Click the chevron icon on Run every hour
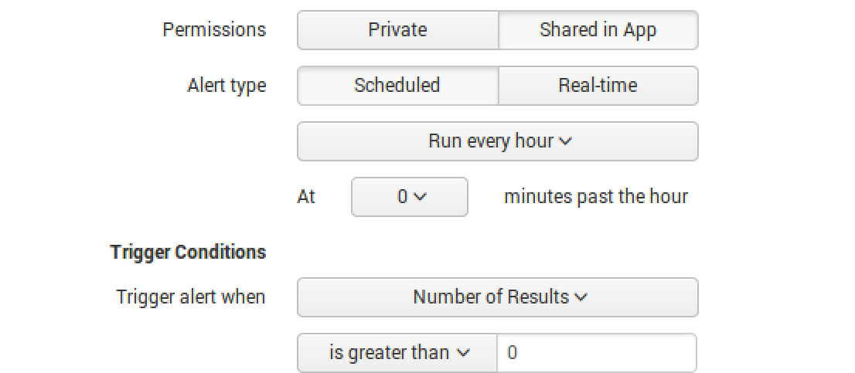Viewport: 855px width, 373px height. [x=565, y=142]
